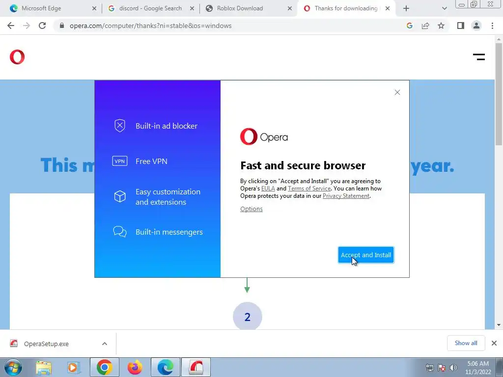Click the Opera logo on the webpage
Image resolution: width=503 pixels, height=377 pixels.
tap(17, 57)
